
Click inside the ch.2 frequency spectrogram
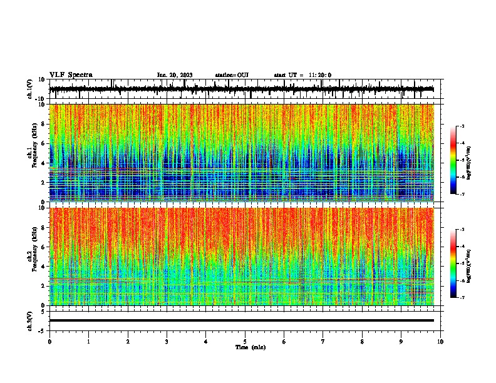pyautogui.click(x=242, y=257)
